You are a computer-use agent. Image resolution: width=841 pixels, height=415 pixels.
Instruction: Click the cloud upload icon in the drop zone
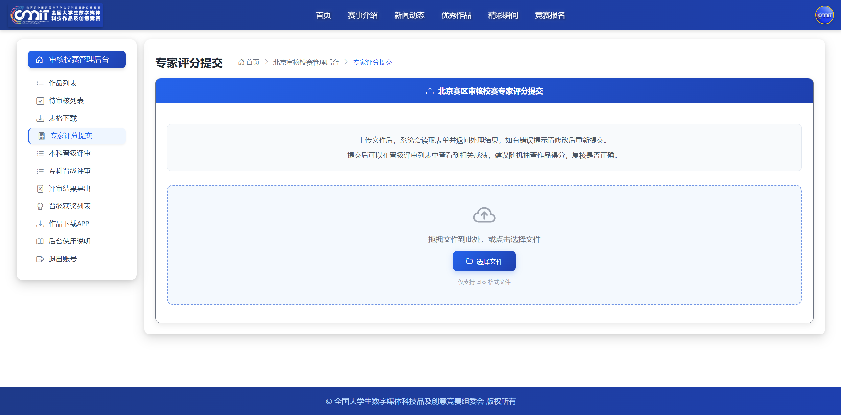point(484,215)
